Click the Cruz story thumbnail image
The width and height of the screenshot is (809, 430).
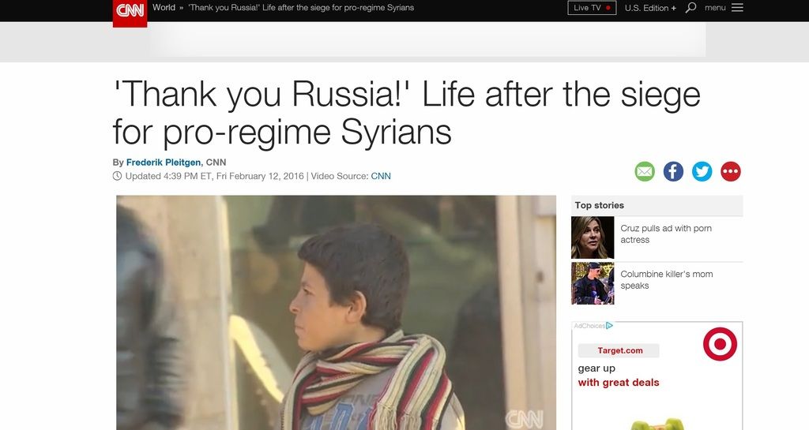coord(593,237)
